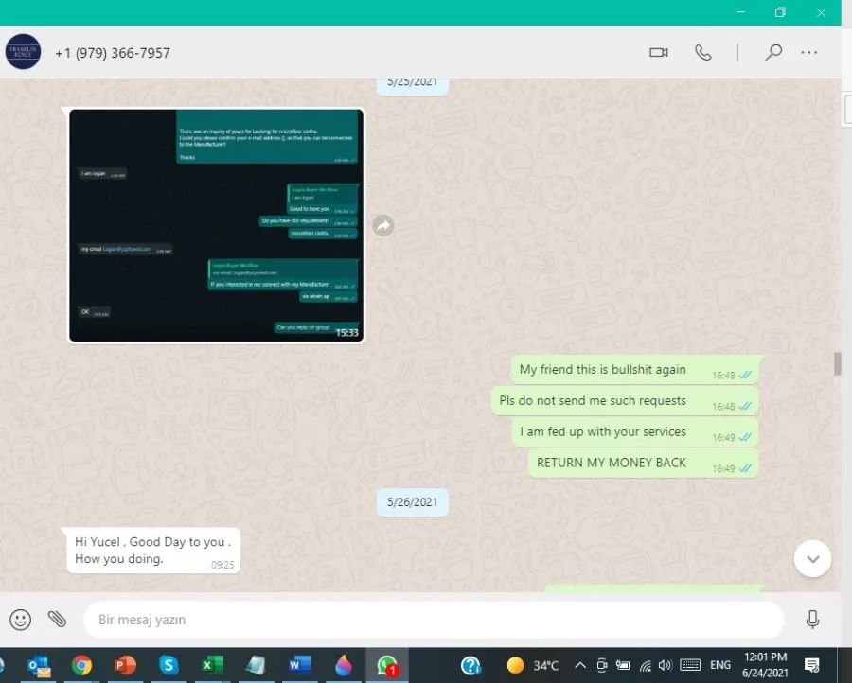This screenshot has width=852, height=683.
Task: Open the chat options menu
Action: click(809, 53)
